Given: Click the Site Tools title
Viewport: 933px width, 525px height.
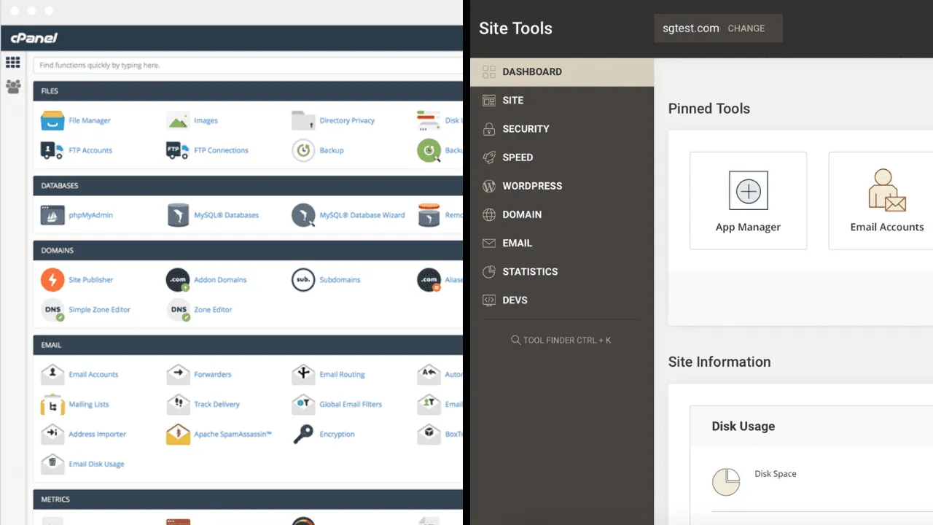Looking at the screenshot, I should [x=515, y=28].
